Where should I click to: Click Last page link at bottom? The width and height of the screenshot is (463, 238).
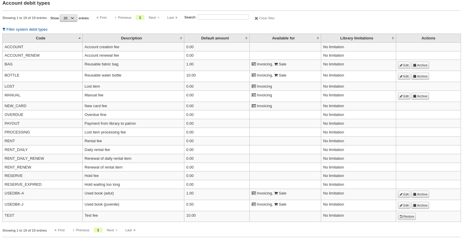click(x=130, y=230)
